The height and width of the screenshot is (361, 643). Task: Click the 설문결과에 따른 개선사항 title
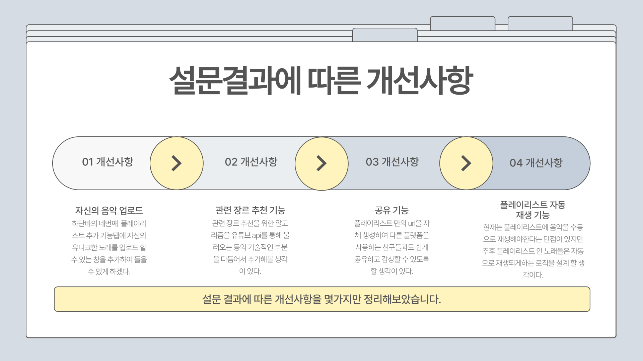[x=321, y=80]
